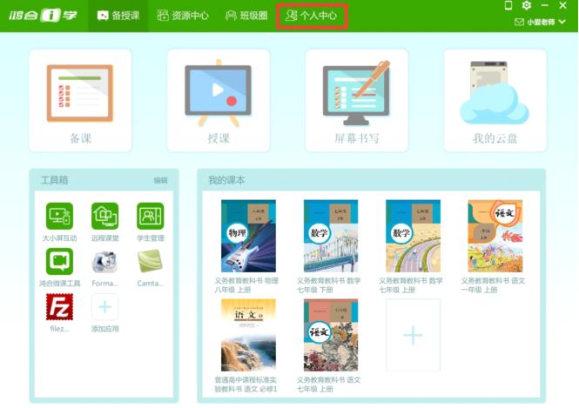The width and height of the screenshot is (579, 408).
Task: Open the 授课 card
Action: [x=219, y=100]
